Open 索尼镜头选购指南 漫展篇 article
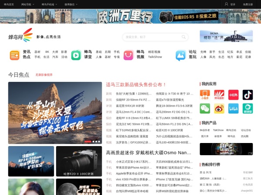This screenshot has height=195, width=261. pos(132,136)
